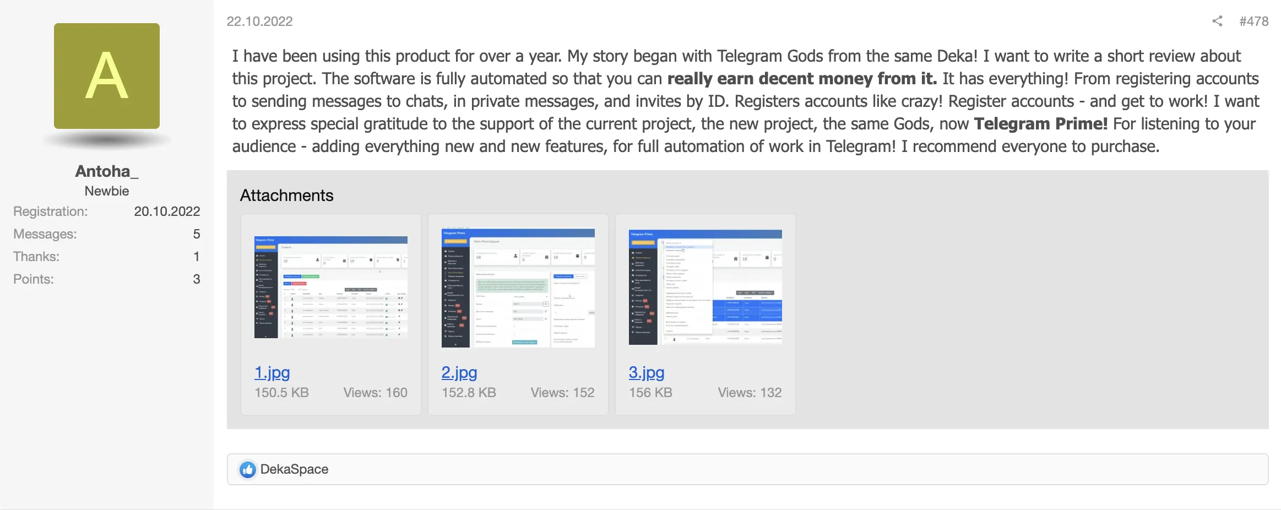This screenshot has width=1281, height=510.
Task: Click the Points count of 3
Action: tap(196, 279)
